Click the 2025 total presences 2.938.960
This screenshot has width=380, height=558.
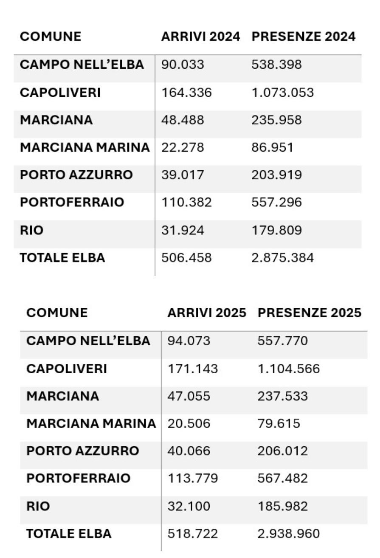pyautogui.click(x=288, y=534)
